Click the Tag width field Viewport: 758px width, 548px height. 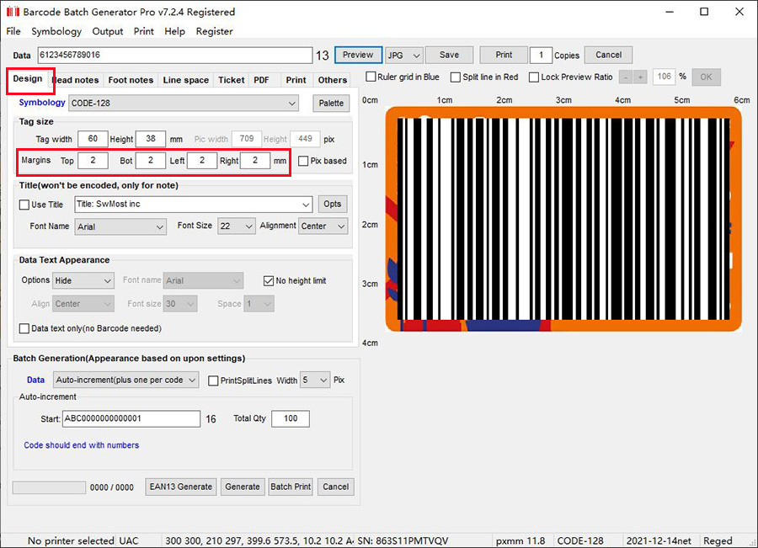click(x=93, y=139)
